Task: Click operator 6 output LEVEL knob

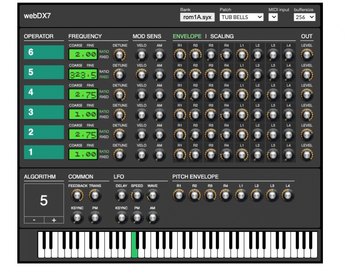Action: [x=307, y=55]
